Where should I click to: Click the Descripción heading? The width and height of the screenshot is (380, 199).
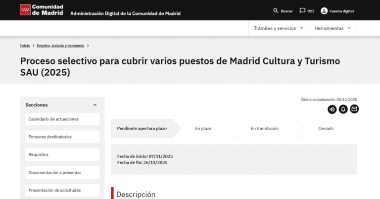click(136, 195)
